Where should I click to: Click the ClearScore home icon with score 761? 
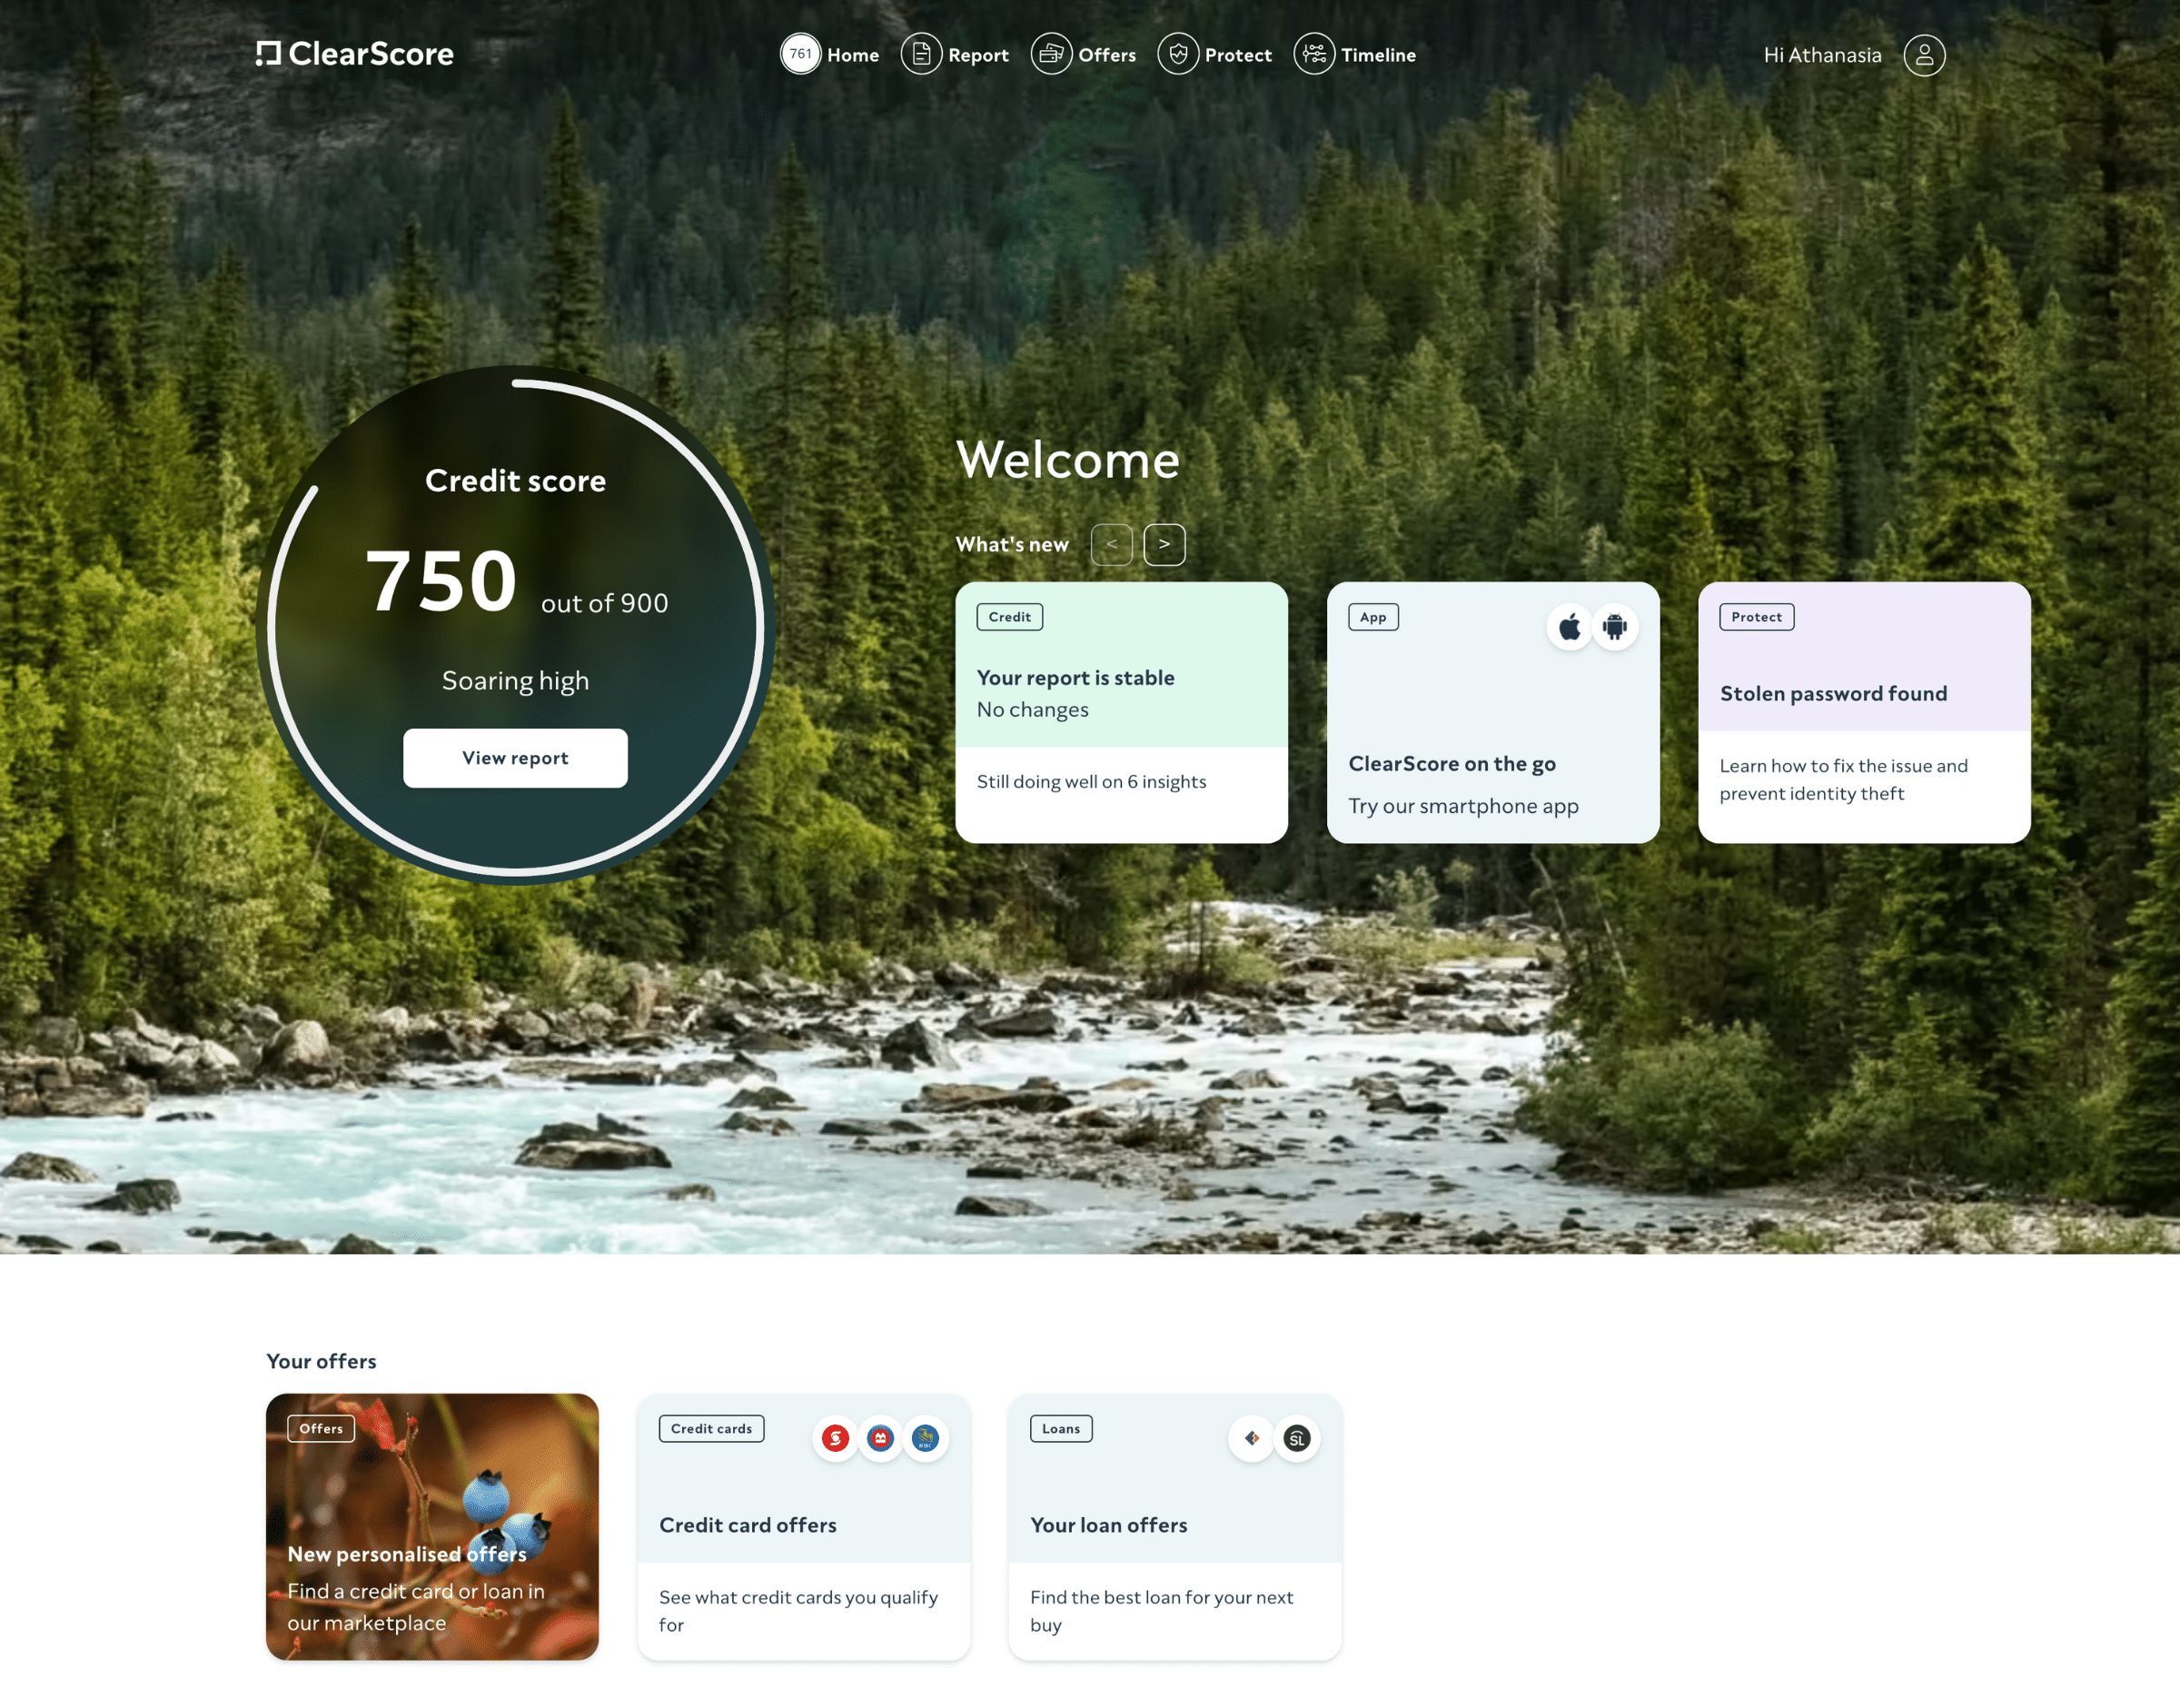[800, 53]
